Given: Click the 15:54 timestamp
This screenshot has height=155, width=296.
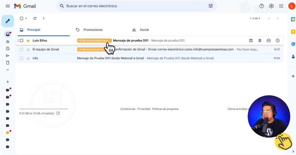Looking at the screenshot, I should [x=277, y=58].
